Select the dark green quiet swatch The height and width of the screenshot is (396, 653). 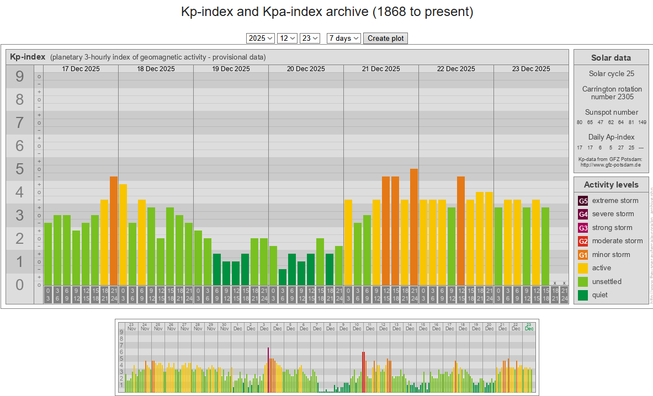(x=583, y=295)
